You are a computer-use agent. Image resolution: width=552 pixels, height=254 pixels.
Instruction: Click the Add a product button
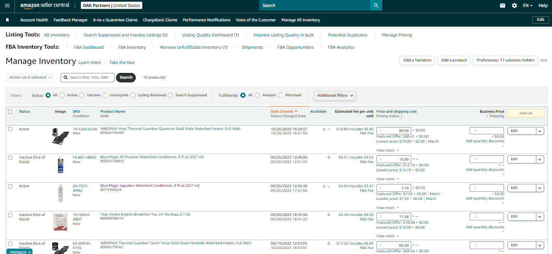(454, 60)
